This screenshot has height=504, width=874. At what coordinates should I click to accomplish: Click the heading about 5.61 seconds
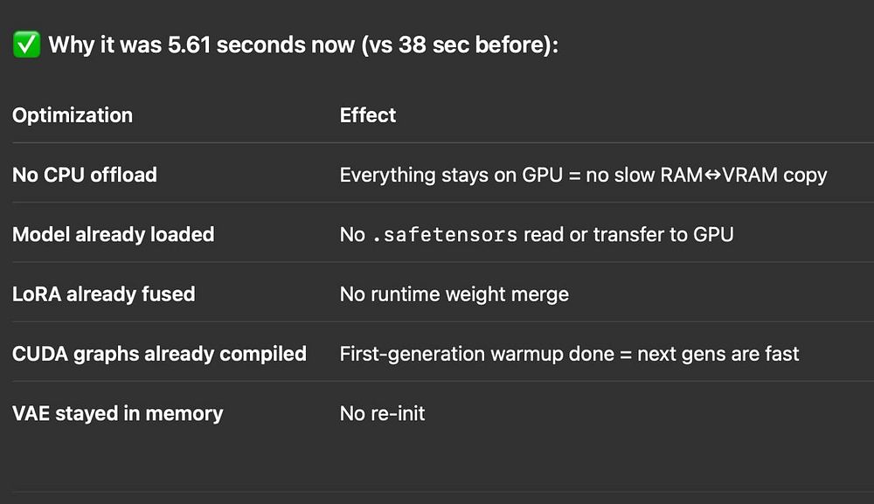(303, 45)
